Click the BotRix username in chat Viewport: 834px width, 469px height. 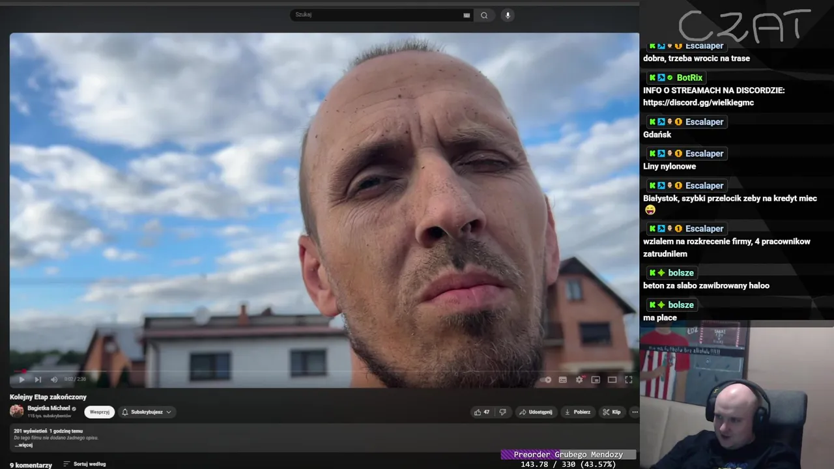point(689,78)
